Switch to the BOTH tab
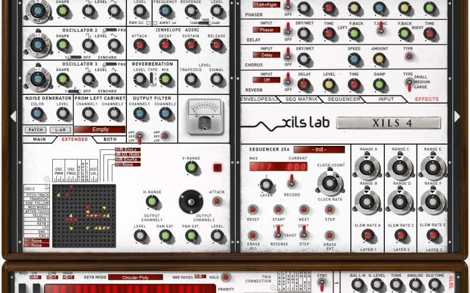Image resolution: width=470 pixels, height=293 pixels. tap(110, 139)
